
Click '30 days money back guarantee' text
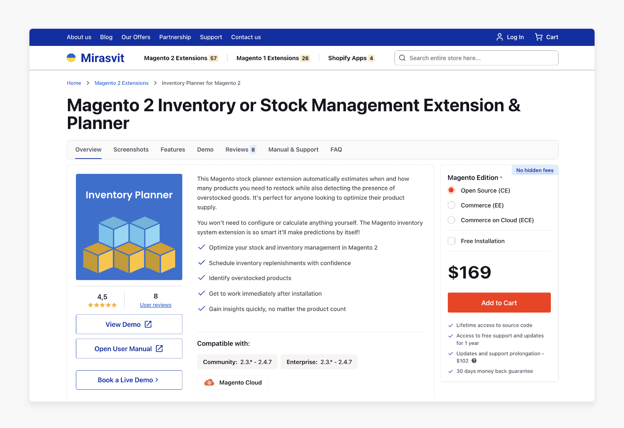[494, 371]
